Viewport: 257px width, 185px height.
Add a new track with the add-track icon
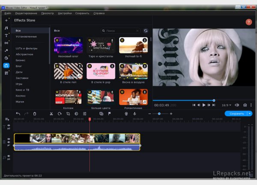[x=7, y=119]
